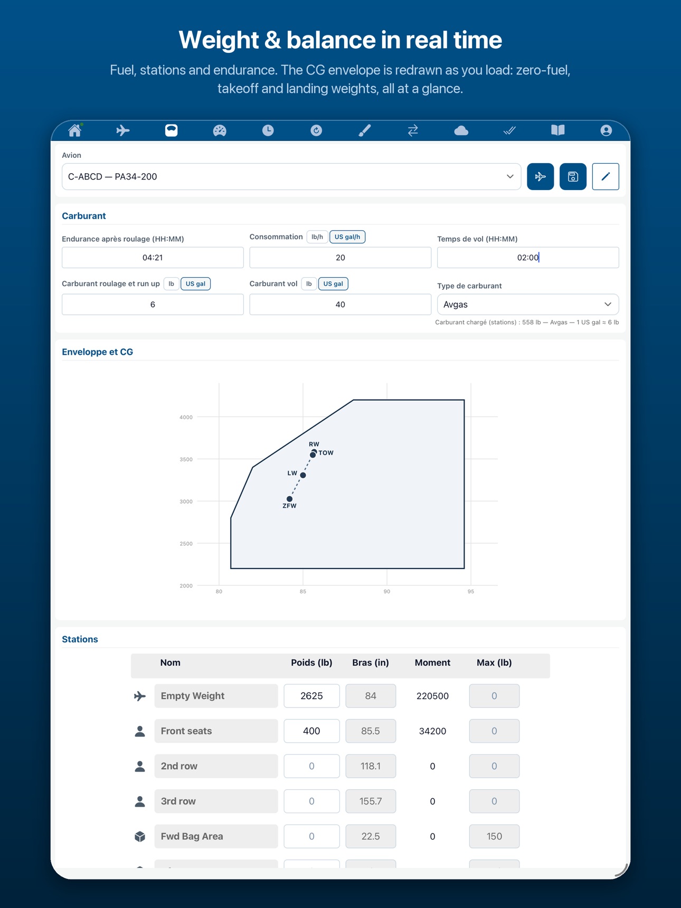Switch Consommation unit to lb/h
The width and height of the screenshot is (681, 908).
(317, 237)
